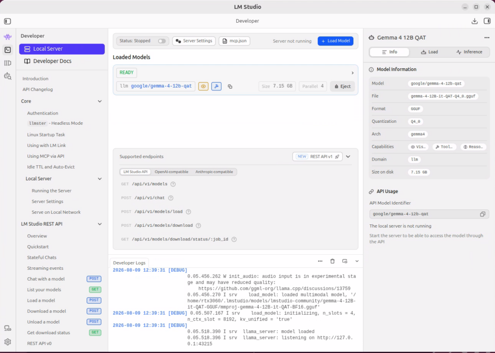Screen dimensions: 495x353
Task: Open the Stateful Chats docs page
Action: pos(42,258)
